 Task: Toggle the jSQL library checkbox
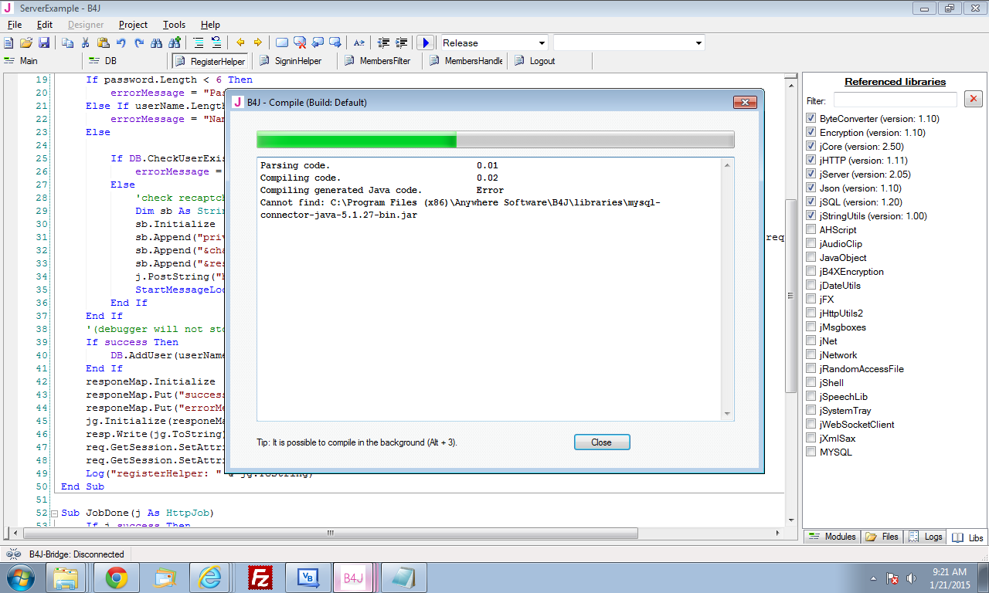coord(811,202)
